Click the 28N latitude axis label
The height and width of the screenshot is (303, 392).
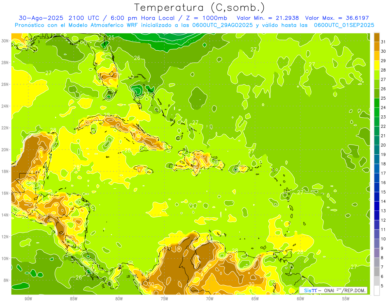[x=5, y=62]
